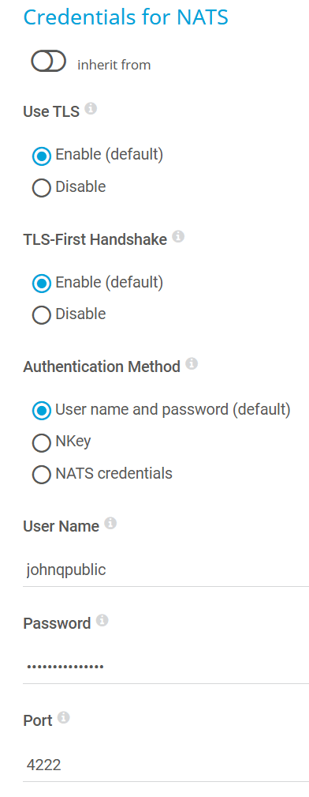Click the inherit from text label
Image resolution: width=309 pixels, height=797 pixels.
pos(114,65)
